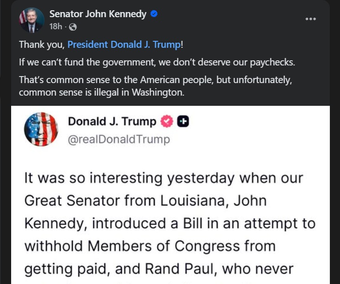Image resolution: width=340 pixels, height=284 pixels.
Task: Click Senator John Kennedy's profile picture
Action: (x=31, y=20)
